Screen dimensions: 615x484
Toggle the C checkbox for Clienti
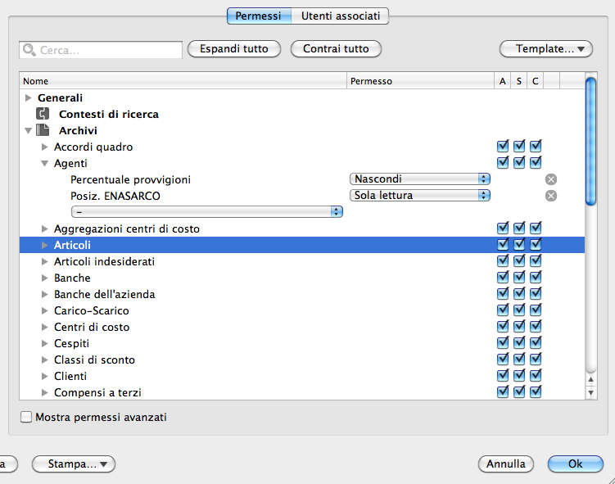tap(536, 376)
